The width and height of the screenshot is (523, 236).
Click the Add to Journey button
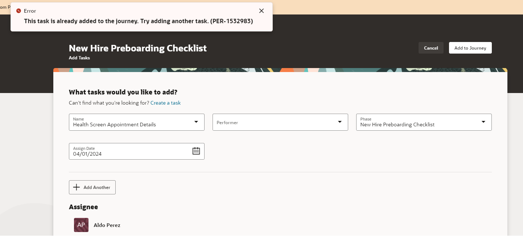[x=470, y=47]
